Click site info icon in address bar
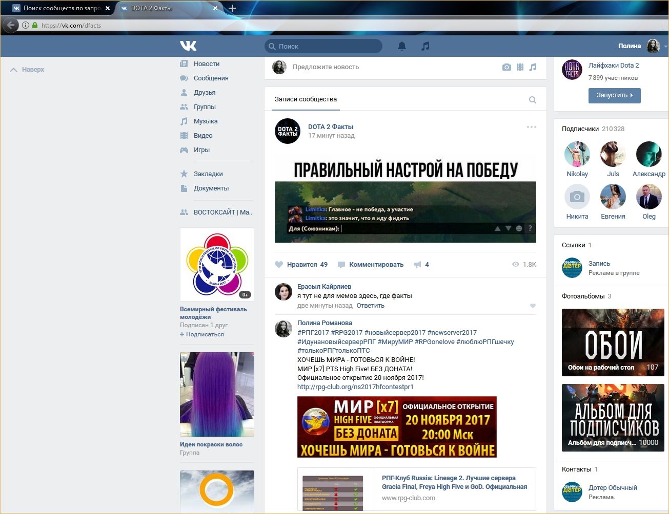This screenshot has width=669, height=514. (x=25, y=25)
